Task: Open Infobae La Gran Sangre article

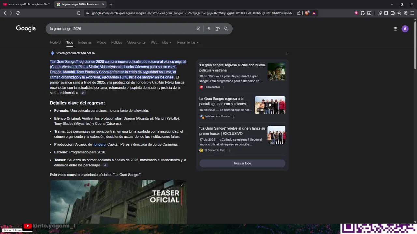Action: [x=224, y=101]
